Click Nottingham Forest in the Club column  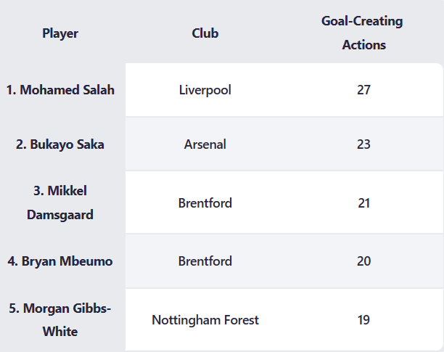coord(205,319)
